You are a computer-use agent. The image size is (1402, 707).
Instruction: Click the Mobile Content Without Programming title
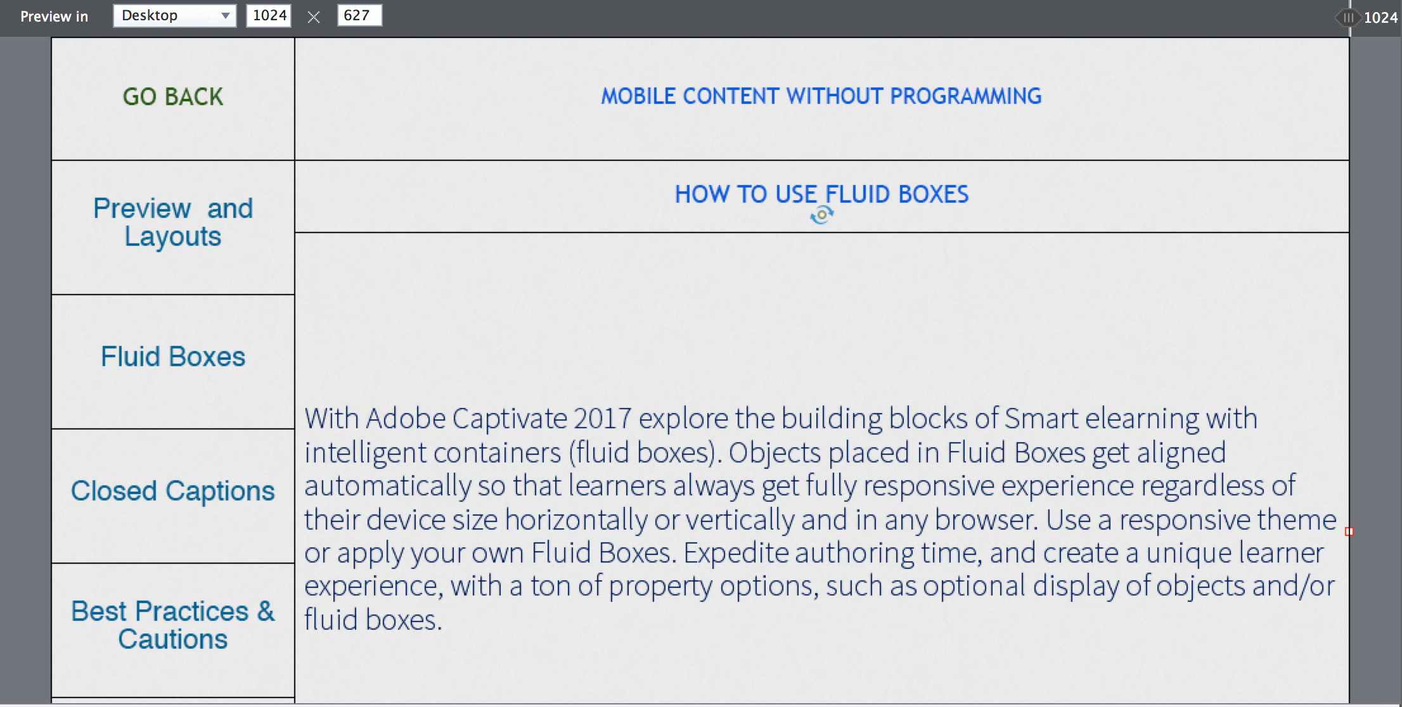(821, 96)
